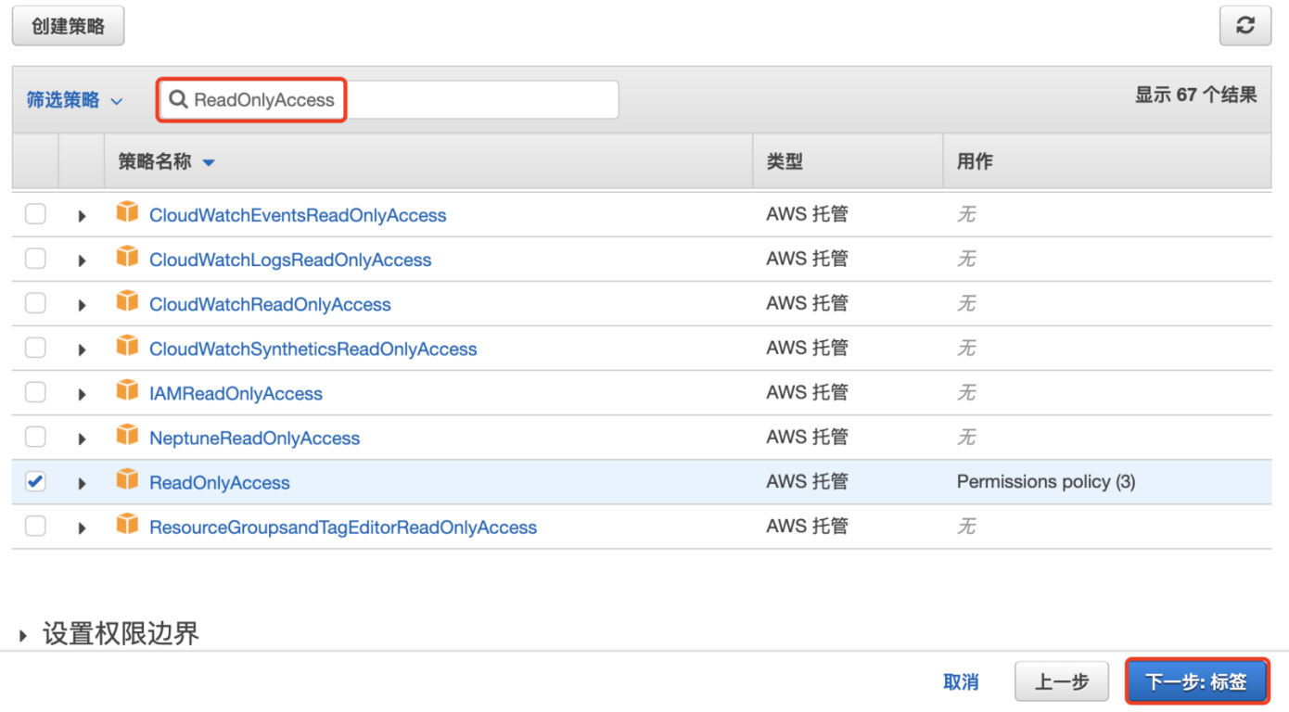Click the box icon beside the ReadOnlyAccess link
The image size is (1289, 712).
tap(127, 479)
